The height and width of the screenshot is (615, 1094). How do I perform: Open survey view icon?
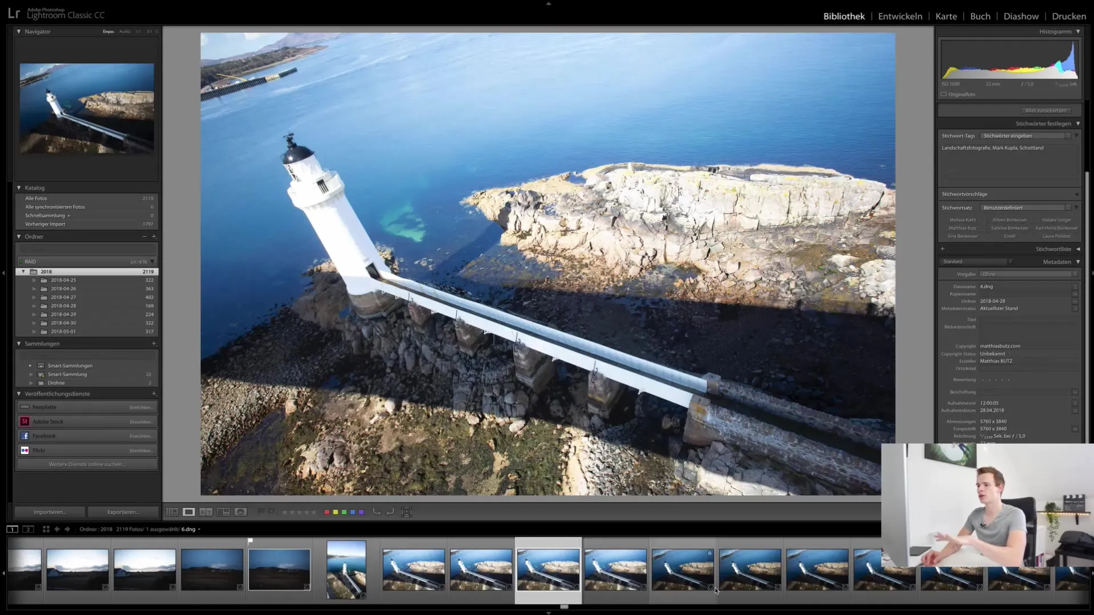coord(223,512)
